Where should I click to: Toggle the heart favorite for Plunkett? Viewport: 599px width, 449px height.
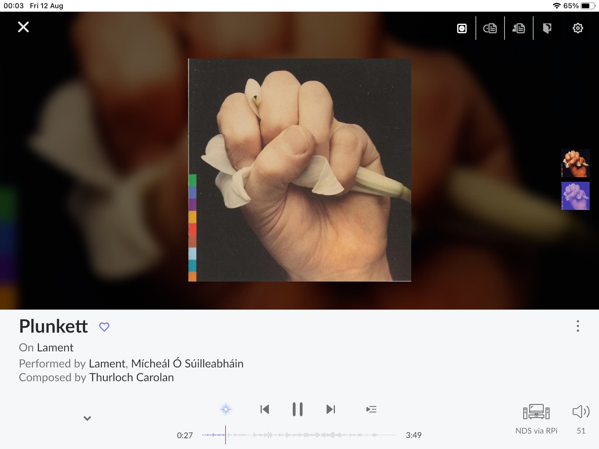(x=104, y=327)
